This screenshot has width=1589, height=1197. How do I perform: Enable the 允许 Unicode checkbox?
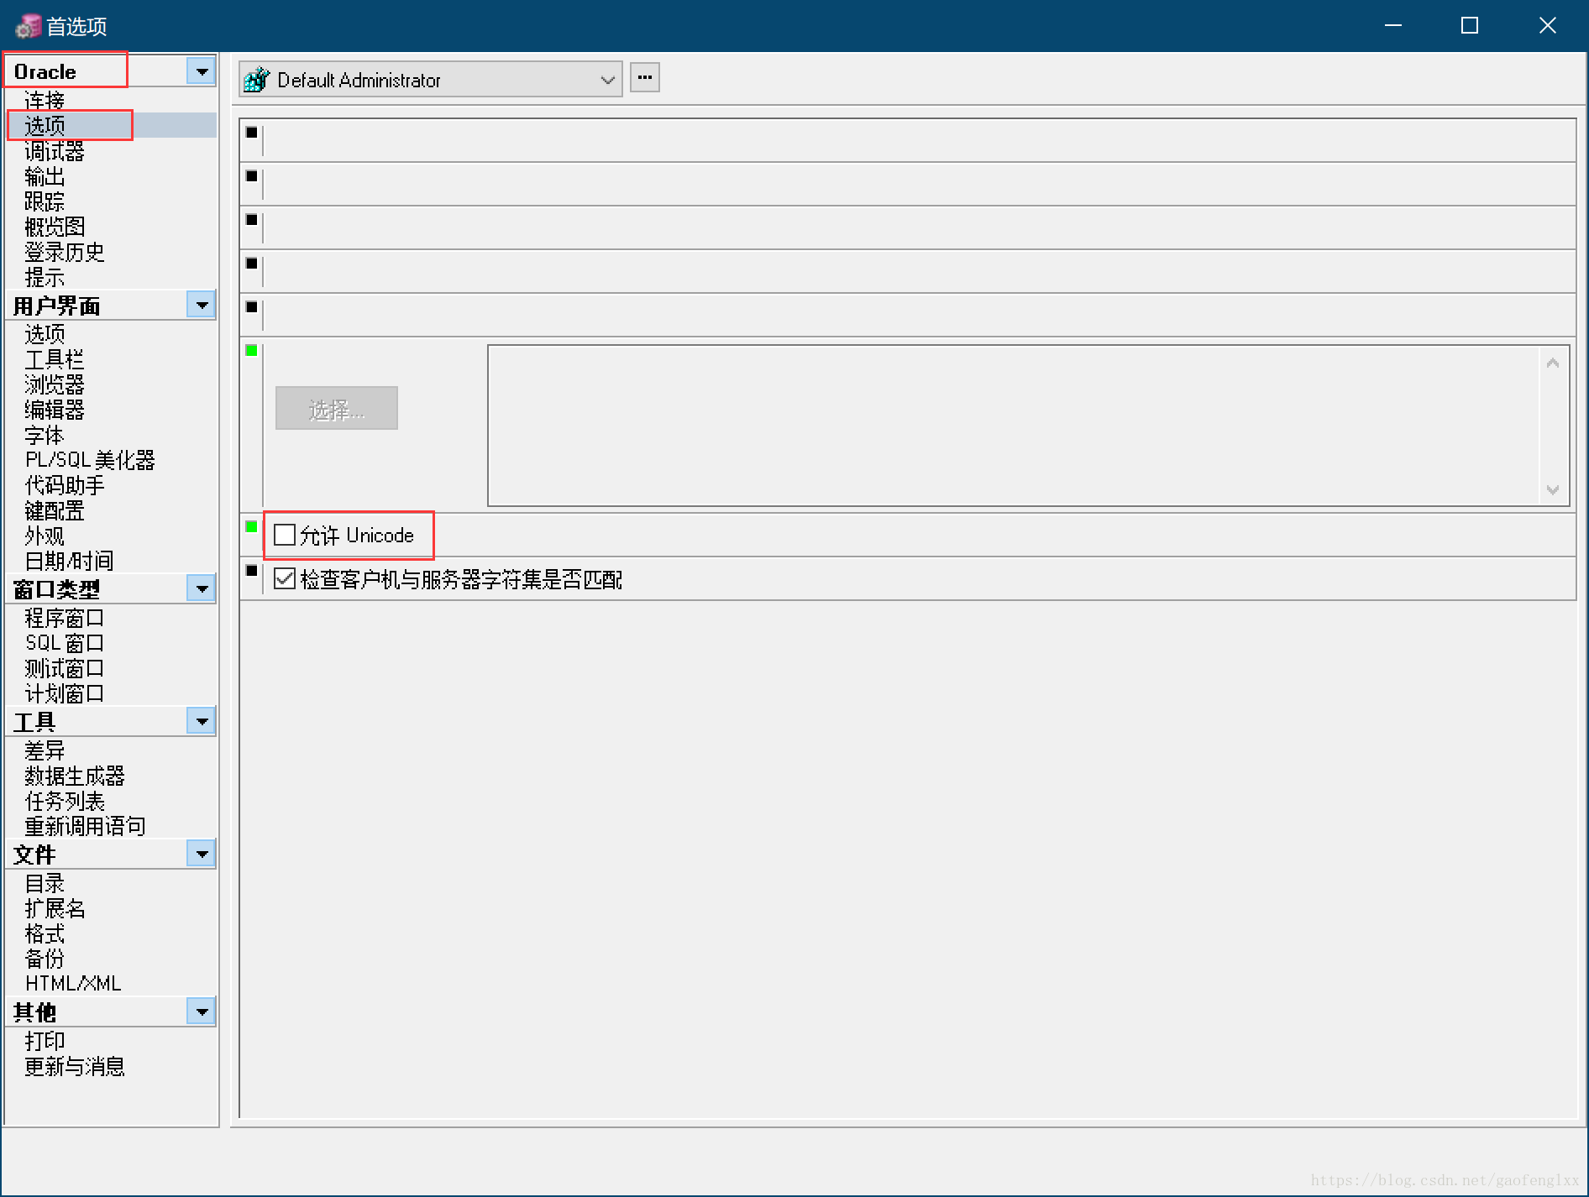285,535
